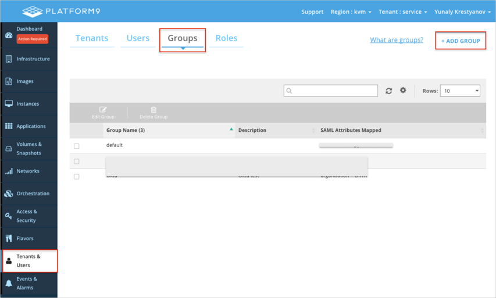Open the 'What are groups?' link
The image size is (496, 298).
(x=397, y=40)
